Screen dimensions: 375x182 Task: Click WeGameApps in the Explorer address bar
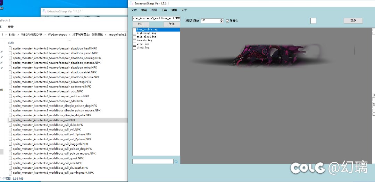click(57, 35)
